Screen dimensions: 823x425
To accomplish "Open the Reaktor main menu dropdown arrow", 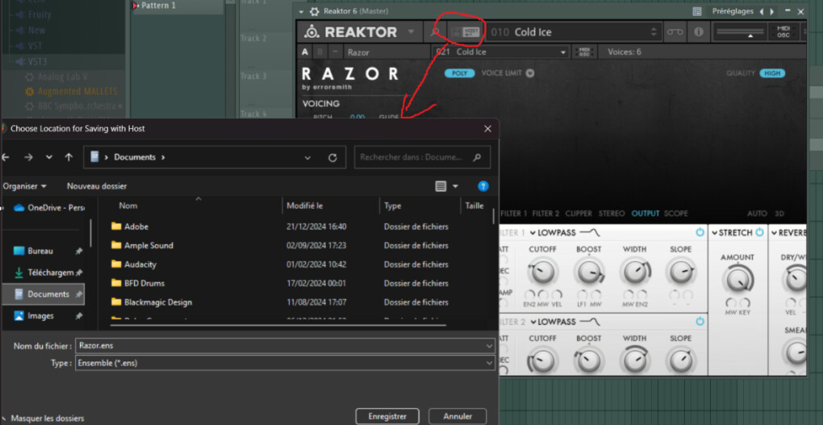I will (x=411, y=32).
